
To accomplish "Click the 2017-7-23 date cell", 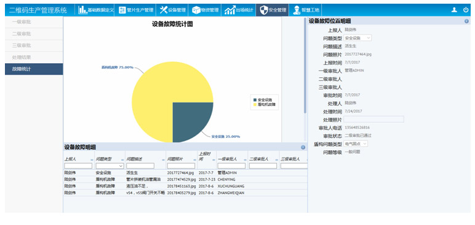I will click(207, 180).
